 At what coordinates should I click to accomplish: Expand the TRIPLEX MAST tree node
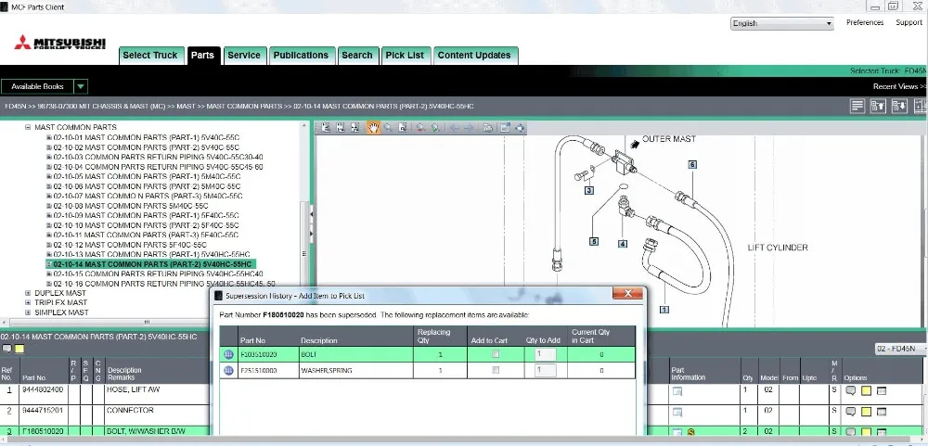pyautogui.click(x=28, y=302)
